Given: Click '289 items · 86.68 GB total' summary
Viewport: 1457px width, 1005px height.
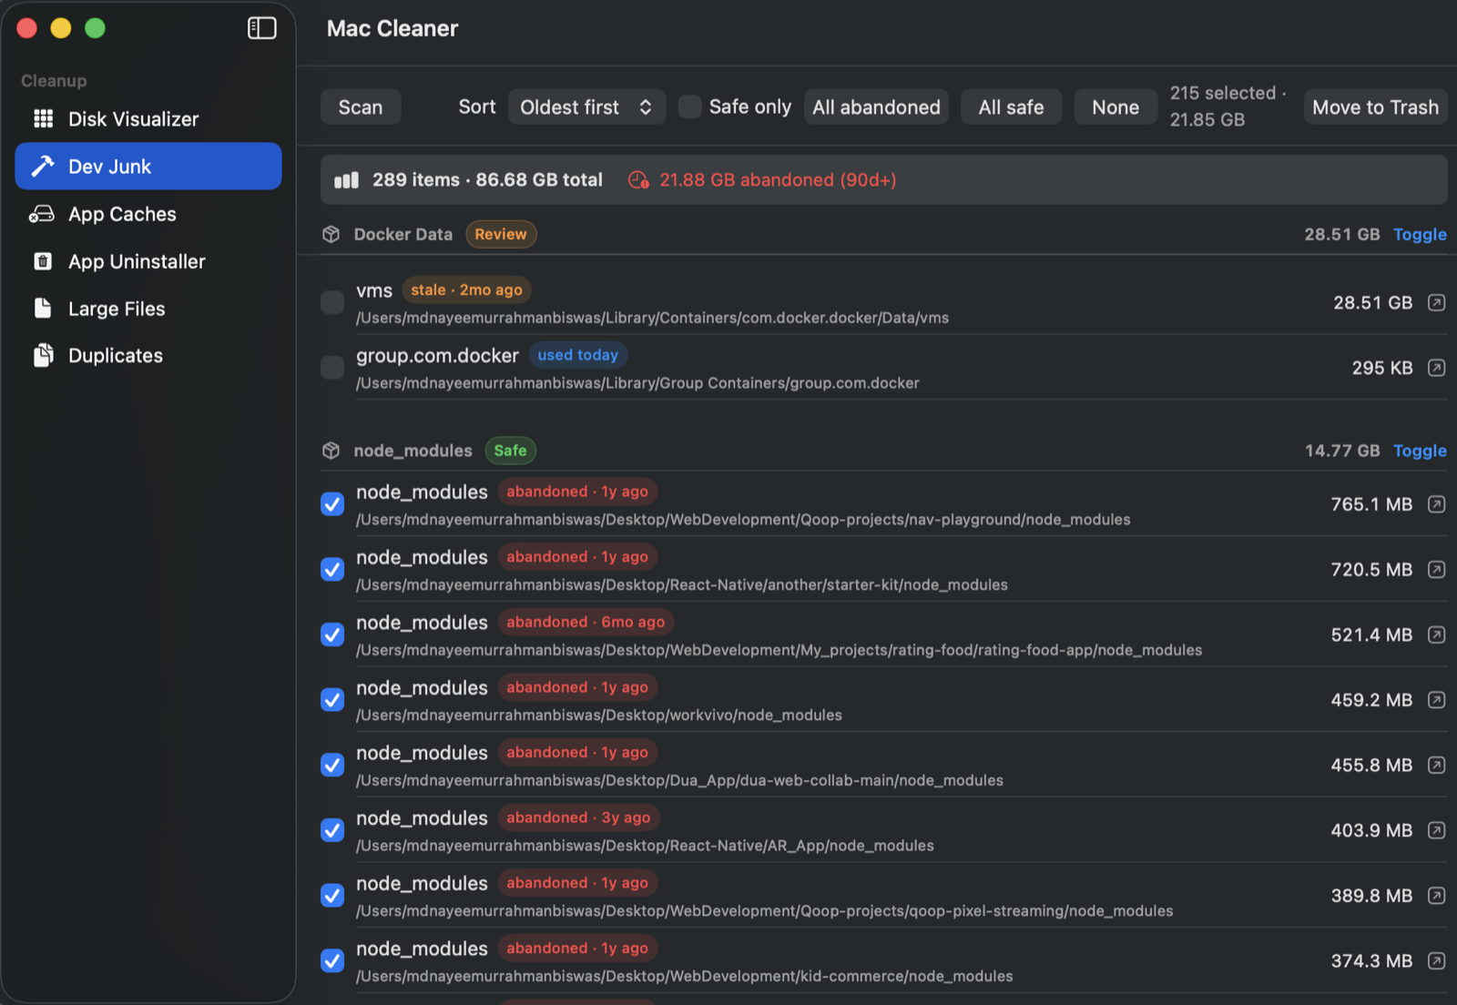Looking at the screenshot, I should click(x=487, y=180).
